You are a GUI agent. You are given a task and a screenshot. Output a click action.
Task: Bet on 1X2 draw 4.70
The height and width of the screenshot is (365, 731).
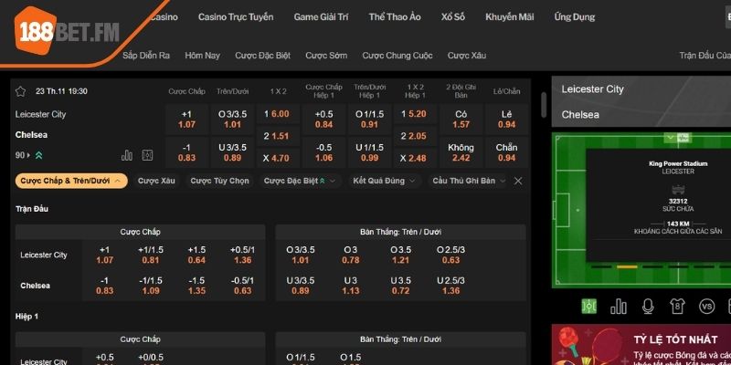click(x=278, y=158)
